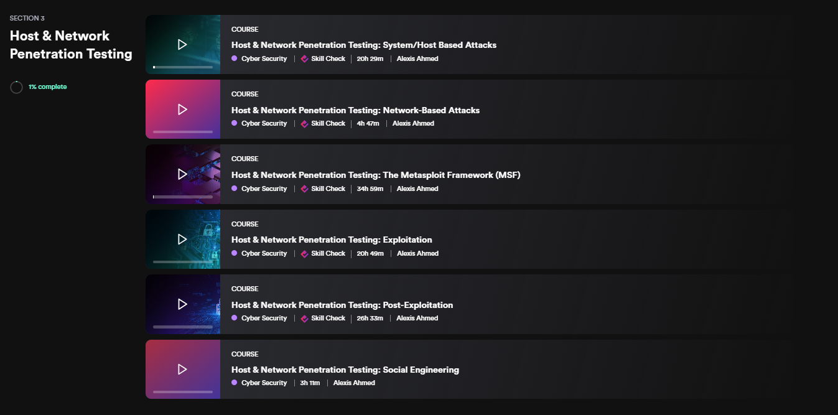
Task: Click the 1% complete progress circle
Action: click(17, 87)
